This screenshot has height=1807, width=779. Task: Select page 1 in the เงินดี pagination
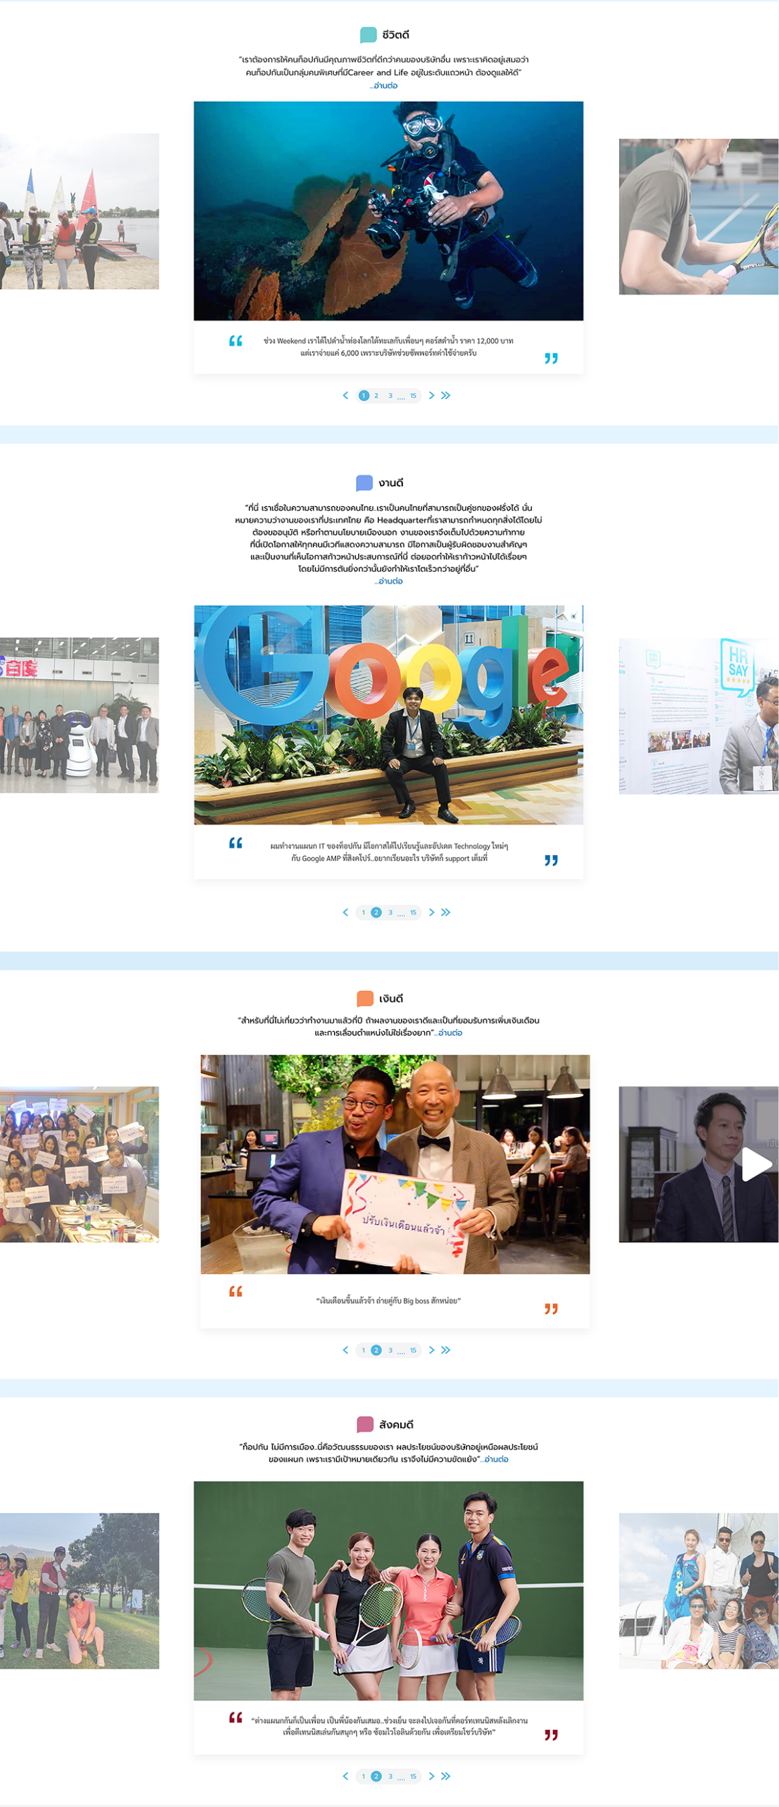point(363,1350)
